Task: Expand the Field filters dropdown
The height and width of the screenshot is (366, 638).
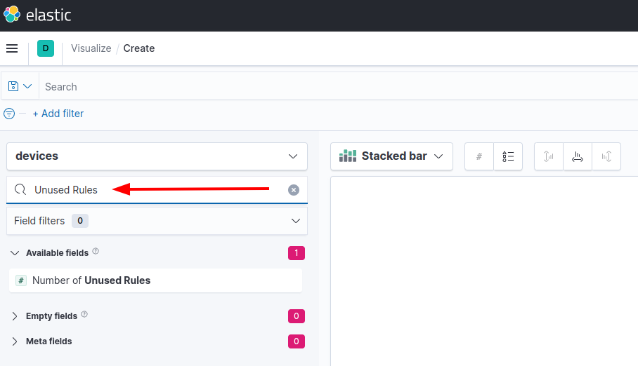Action: coord(157,221)
